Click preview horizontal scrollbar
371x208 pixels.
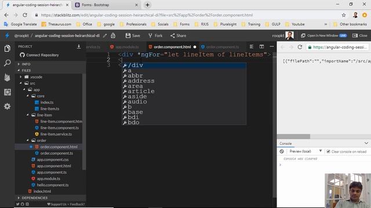coord(293,136)
